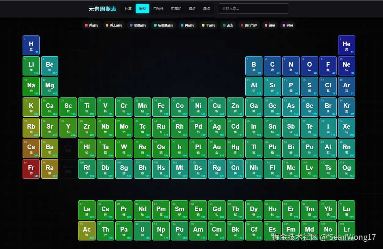The width and height of the screenshot is (383, 249).
Task: Select the cesium (Cs) element tile
Action: point(31,148)
